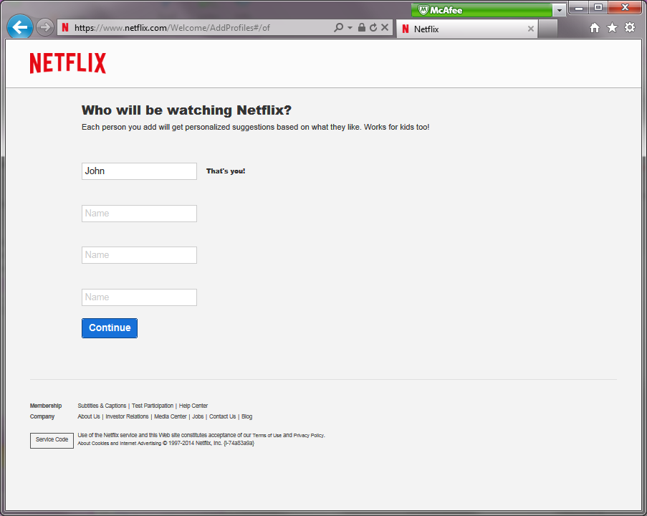The height and width of the screenshot is (516, 647).
Task: Click the security lock icon
Action: [361, 28]
